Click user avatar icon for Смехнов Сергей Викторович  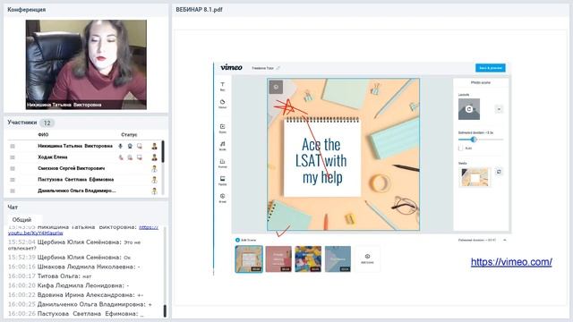(154, 169)
